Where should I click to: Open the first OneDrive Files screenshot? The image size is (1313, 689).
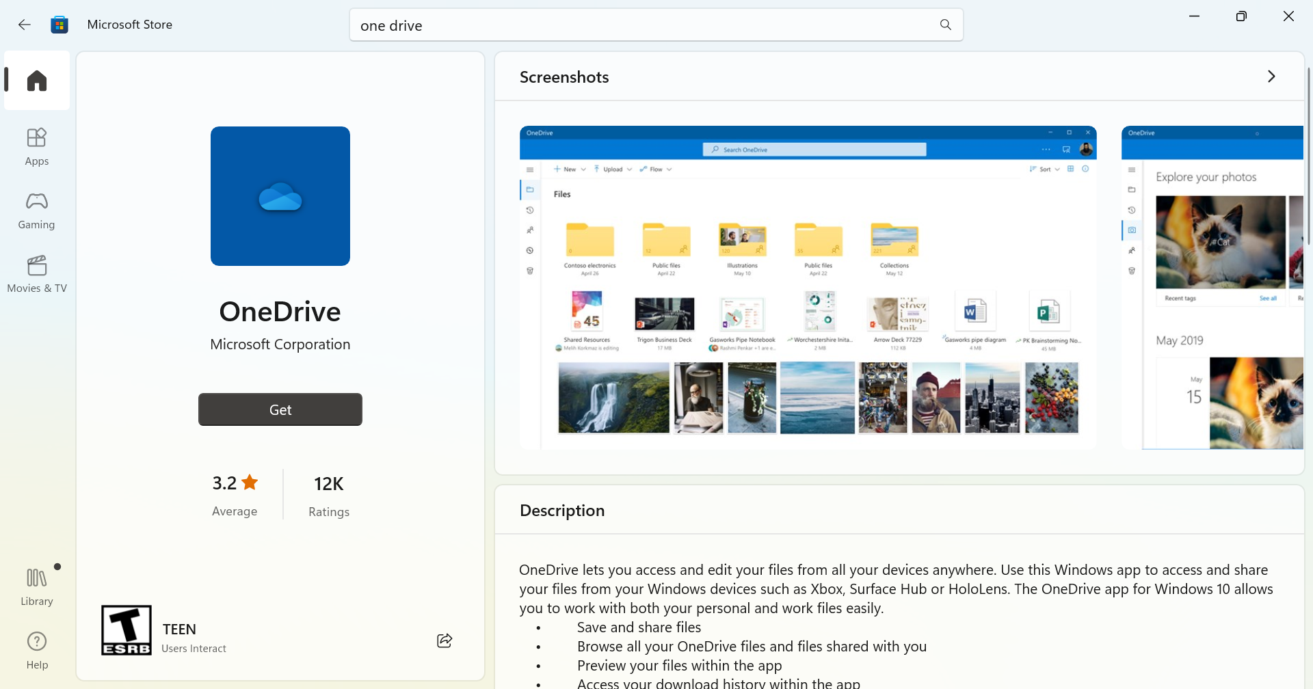click(x=808, y=287)
